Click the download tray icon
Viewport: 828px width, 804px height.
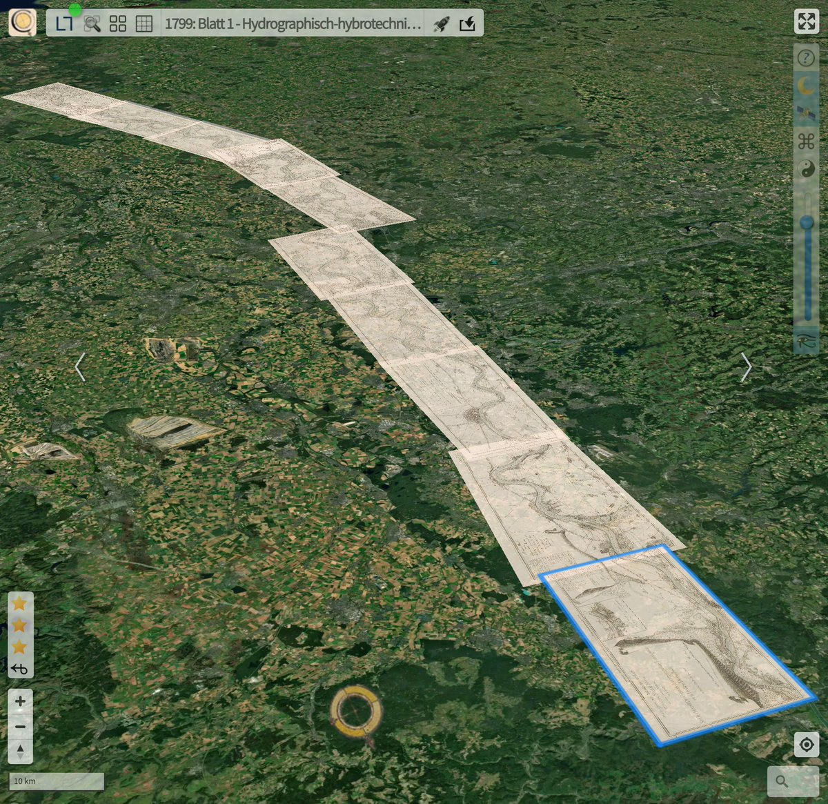click(x=467, y=23)
